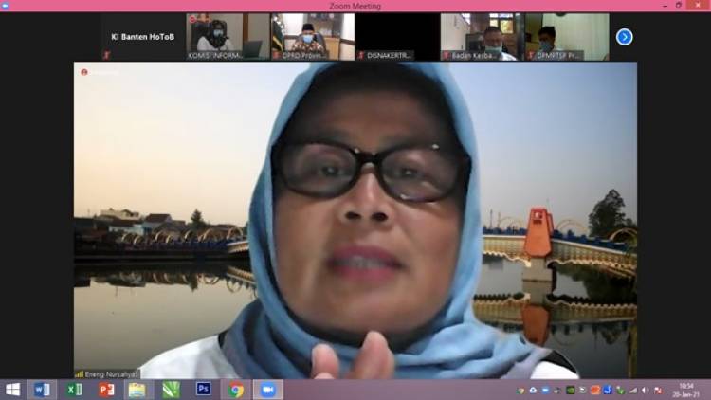The image size is (711, 400).
Task: Open the network signal tray icon
Action: [x=633, y=391]
